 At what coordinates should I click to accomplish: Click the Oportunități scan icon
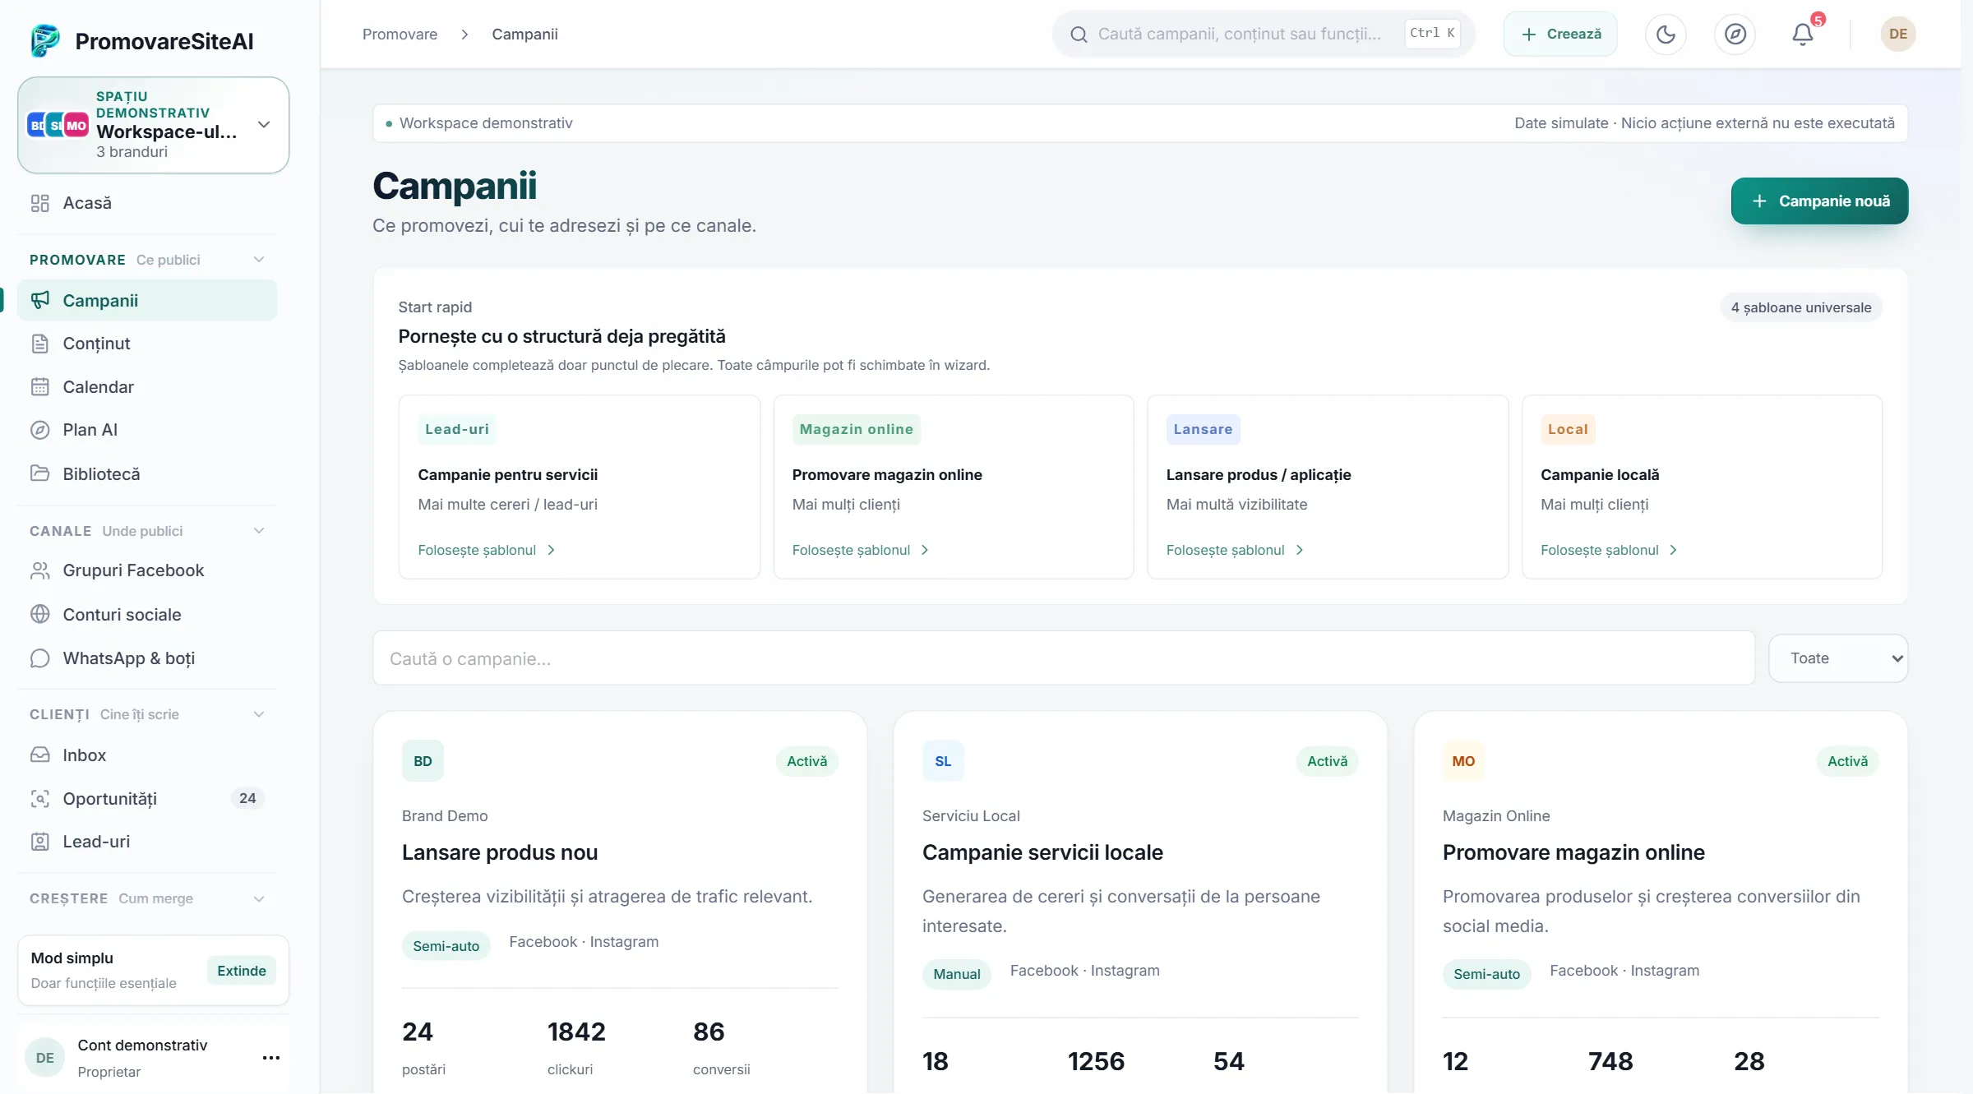click(x=39, y=798)
